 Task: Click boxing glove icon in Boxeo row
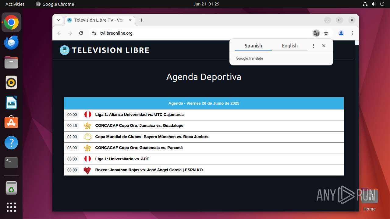point(87,170)
